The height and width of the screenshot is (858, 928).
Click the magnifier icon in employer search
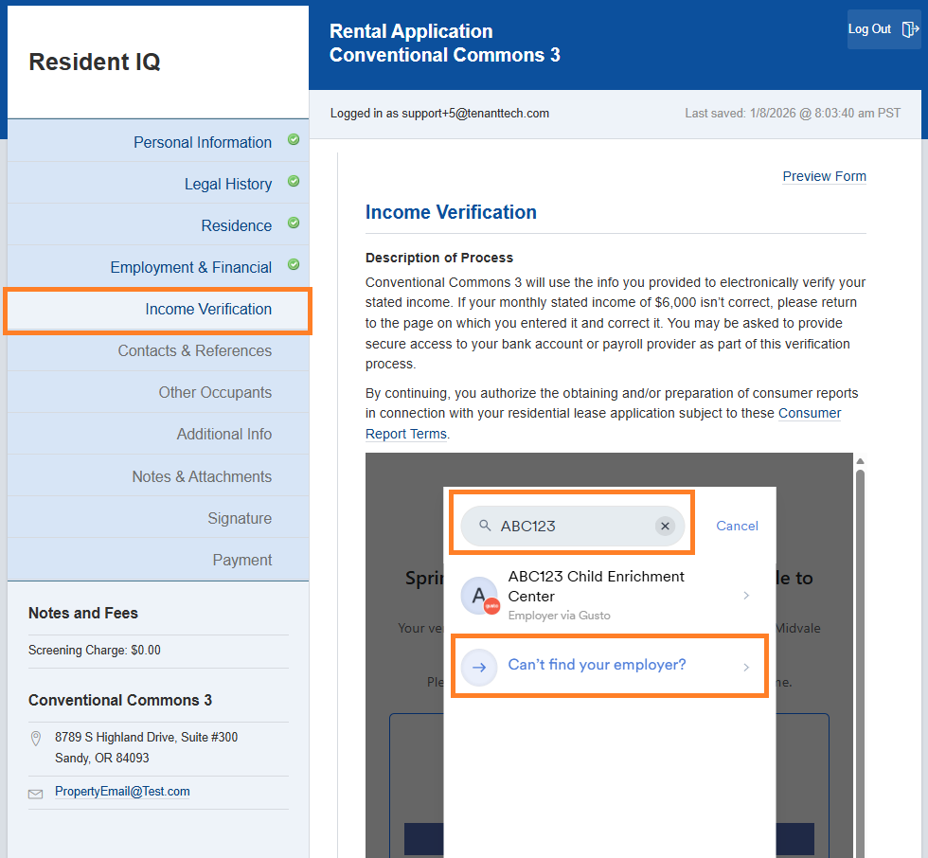click(x=485, y=526)
